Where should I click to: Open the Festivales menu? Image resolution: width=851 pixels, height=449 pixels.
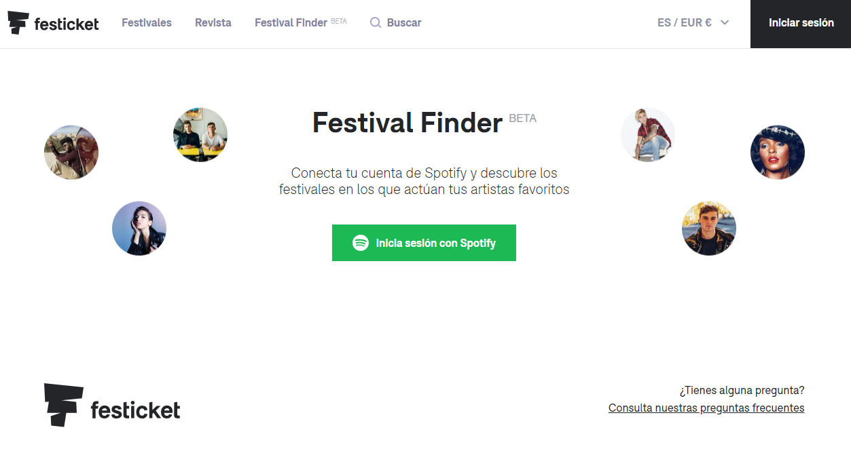(x=146, y=22)
